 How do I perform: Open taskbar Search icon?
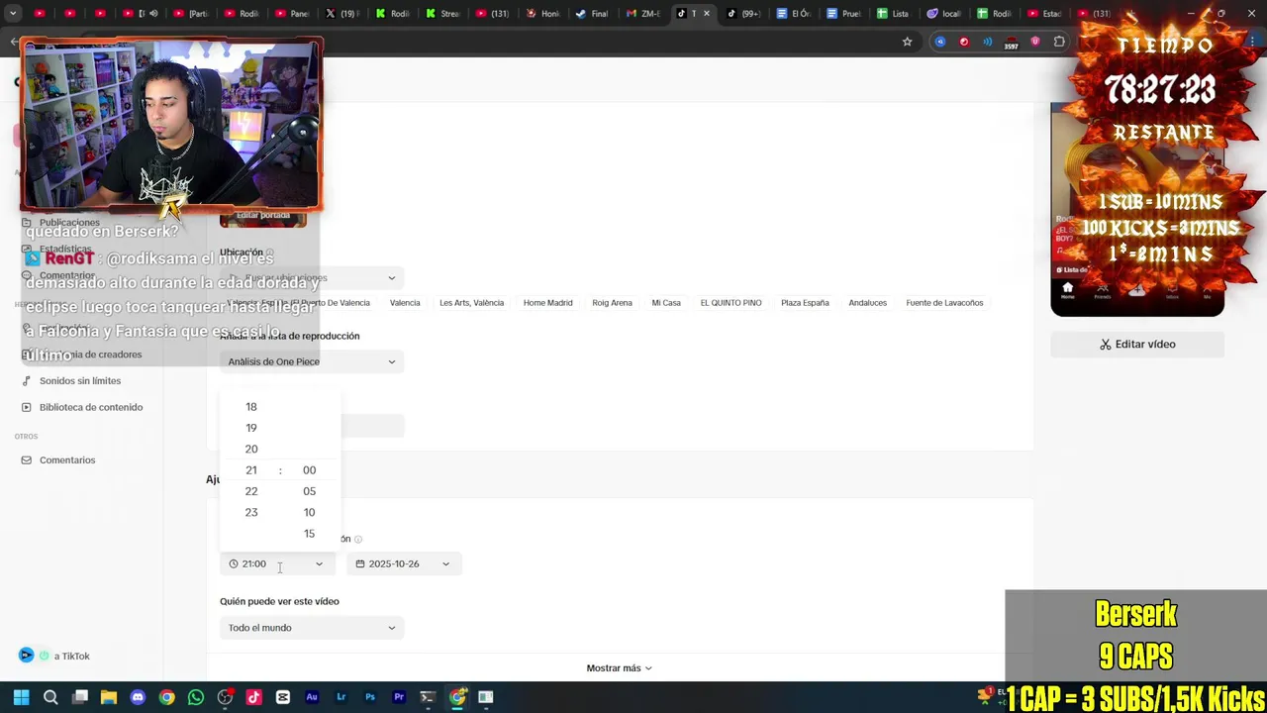coord(50,697)
